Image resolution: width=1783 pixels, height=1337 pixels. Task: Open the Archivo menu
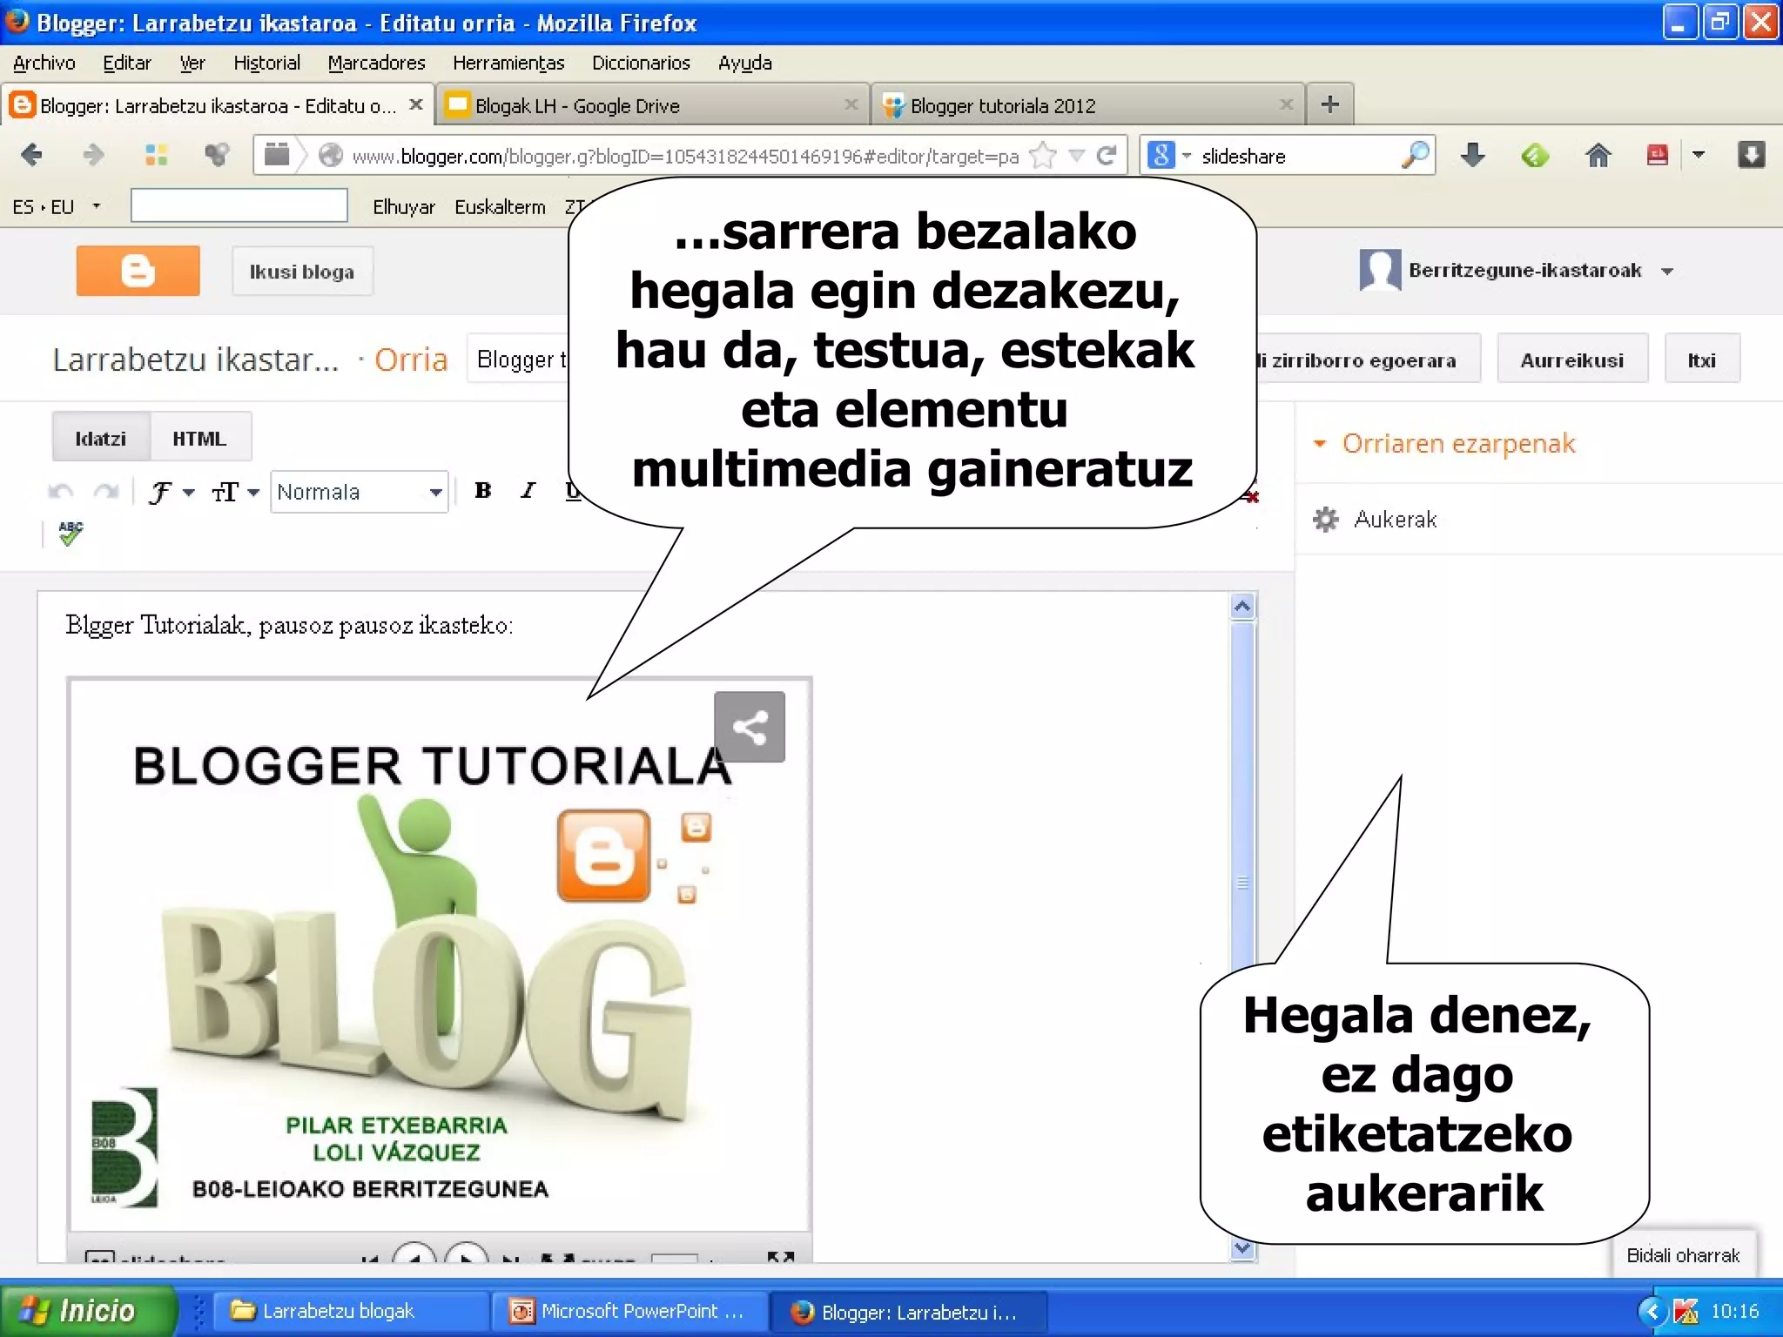(x=44, y=63)
